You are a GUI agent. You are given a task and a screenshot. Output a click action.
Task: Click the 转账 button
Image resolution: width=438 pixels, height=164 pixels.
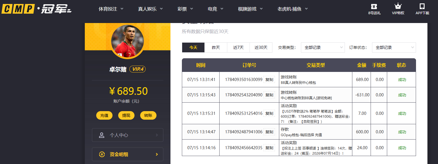[x=148, y=115]
